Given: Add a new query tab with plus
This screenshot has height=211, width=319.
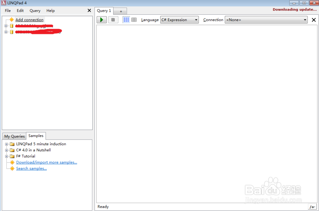Looking at the screenshot, I should [121, 11].
